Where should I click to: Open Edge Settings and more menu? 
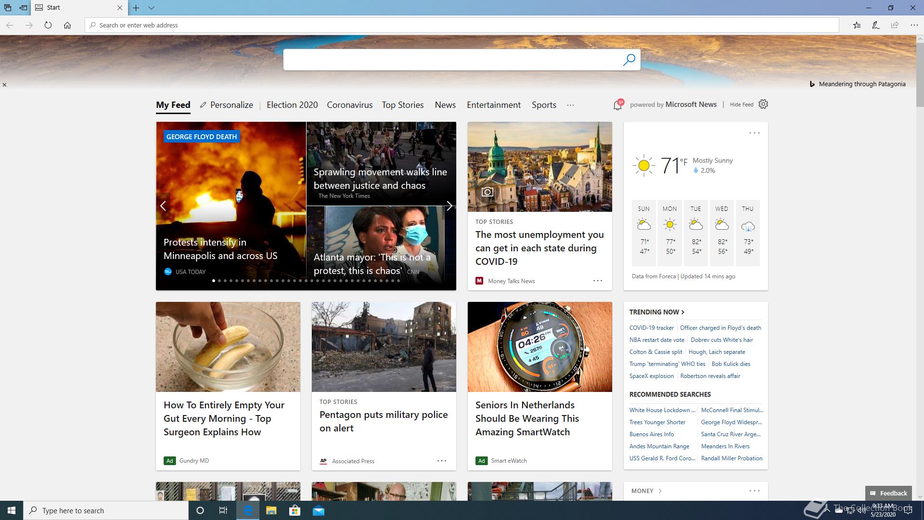(914, 25)
